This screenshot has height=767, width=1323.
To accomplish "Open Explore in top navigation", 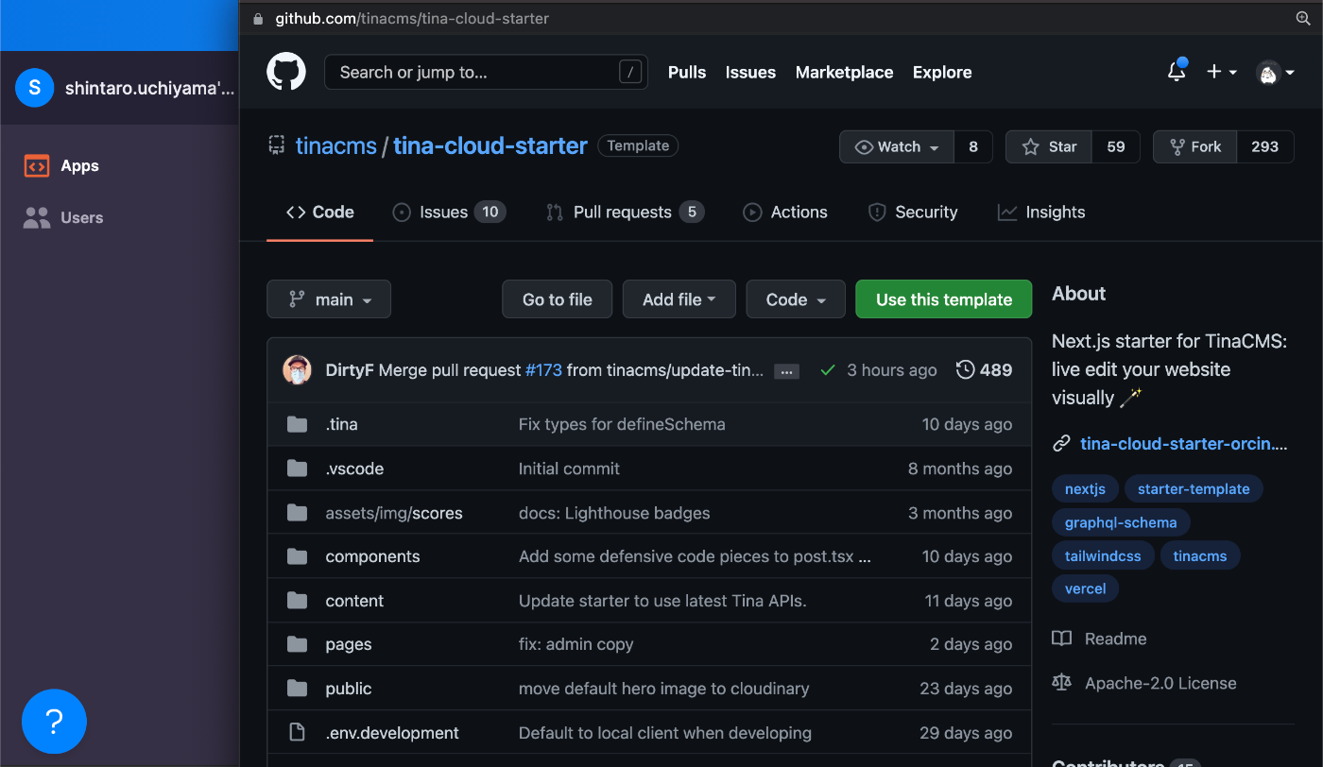I will (942, 73).
